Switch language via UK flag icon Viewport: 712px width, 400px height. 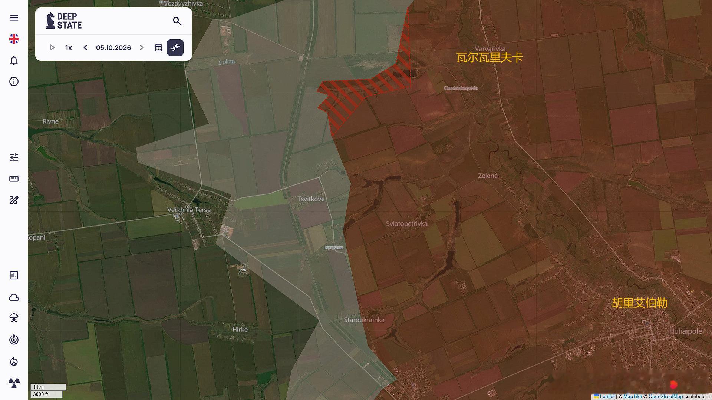tap(14, 39)
